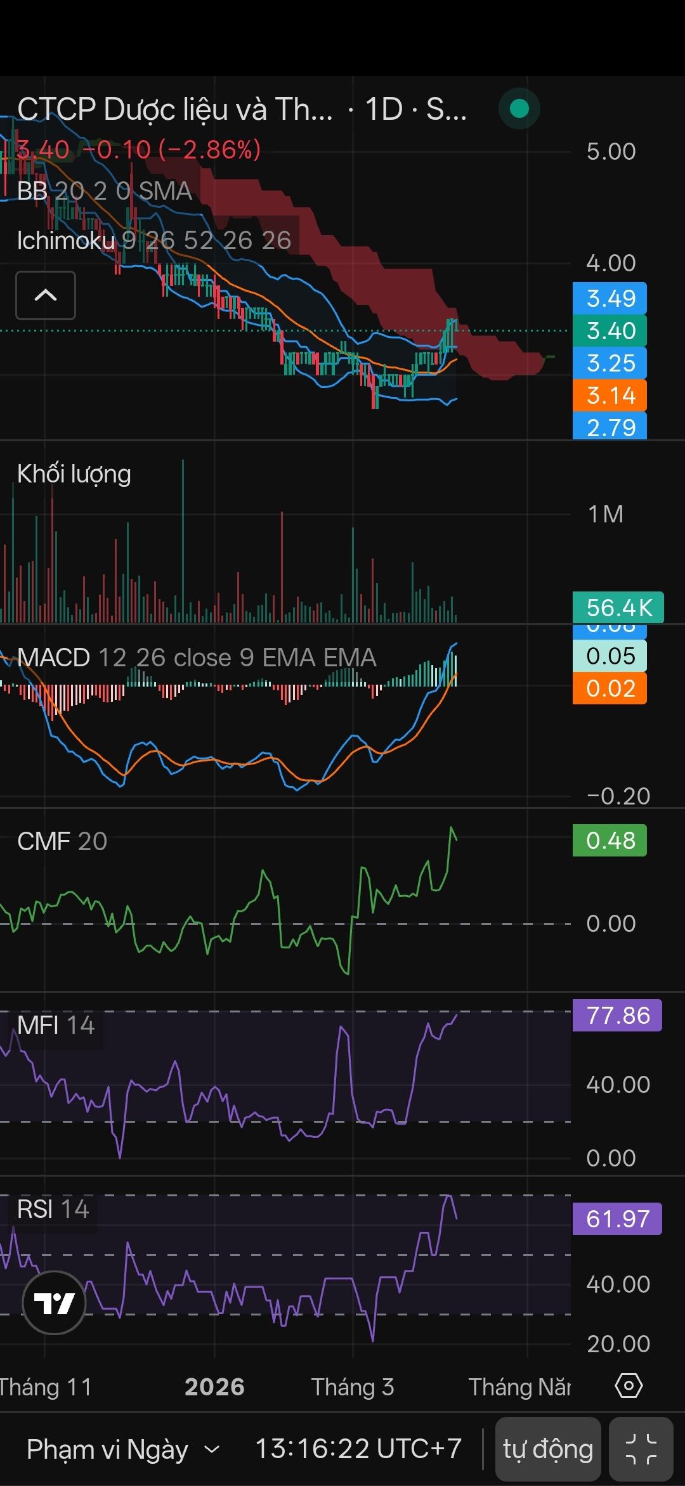
Task: Select the CMF 20 indicator label
Action: point(62,841)
